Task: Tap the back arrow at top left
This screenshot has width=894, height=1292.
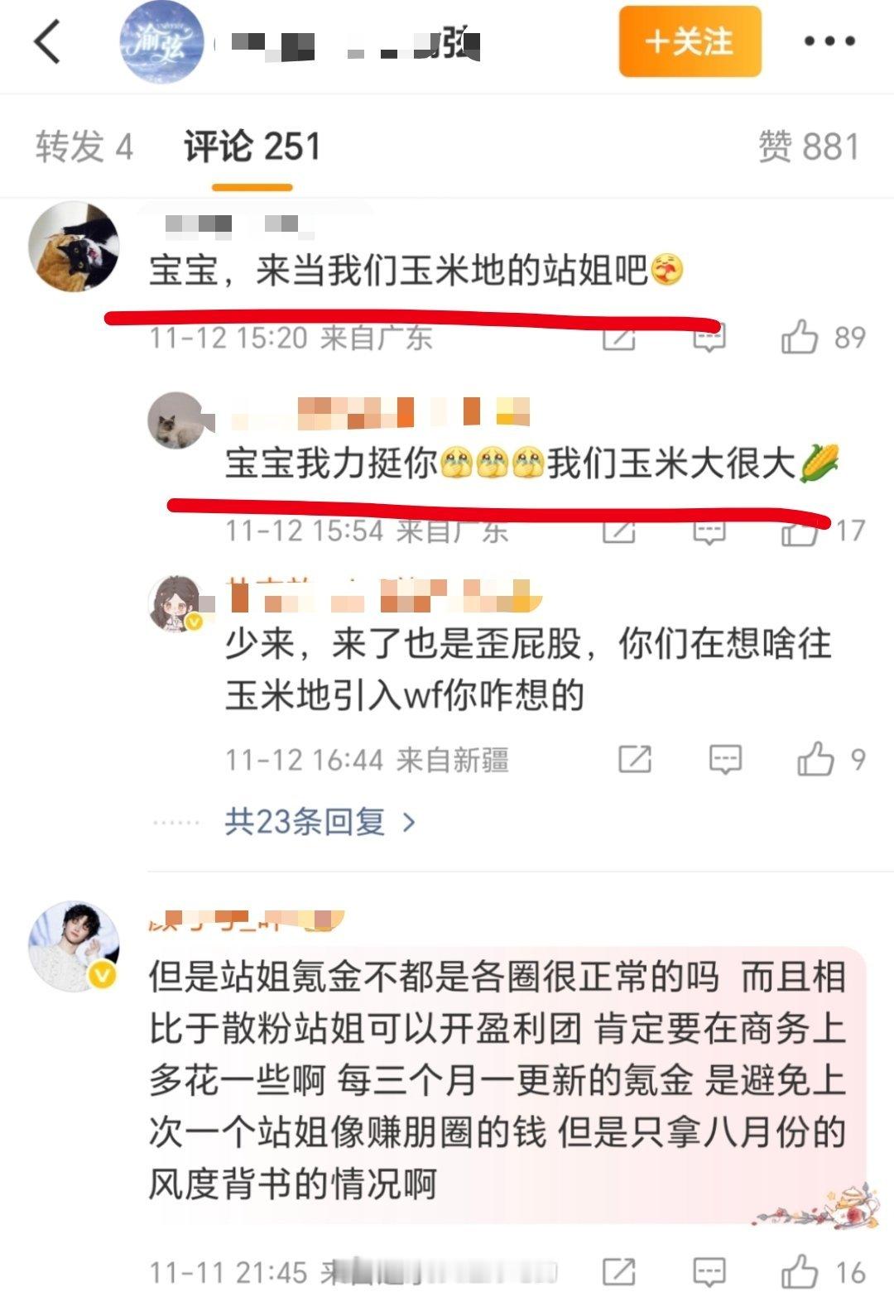Action: point(47,41)
